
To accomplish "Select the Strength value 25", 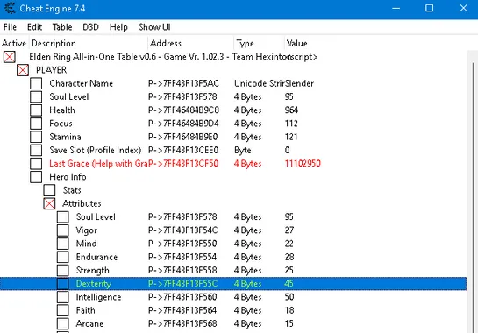I will click(289, 270).
